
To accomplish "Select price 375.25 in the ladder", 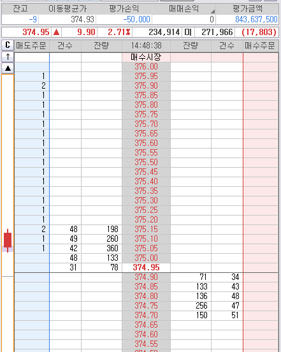I will click(x=146, y=210).
